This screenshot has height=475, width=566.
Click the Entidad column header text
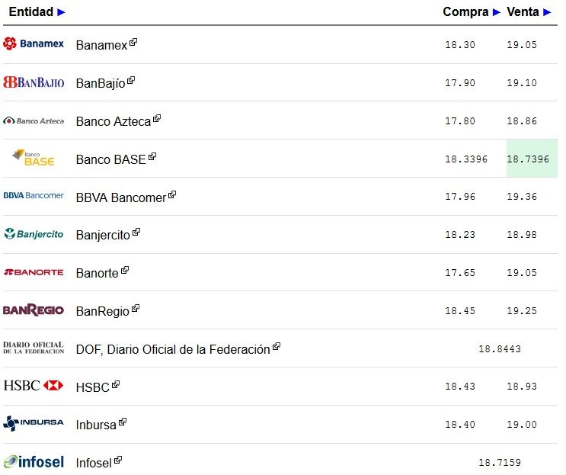[31, 11]
